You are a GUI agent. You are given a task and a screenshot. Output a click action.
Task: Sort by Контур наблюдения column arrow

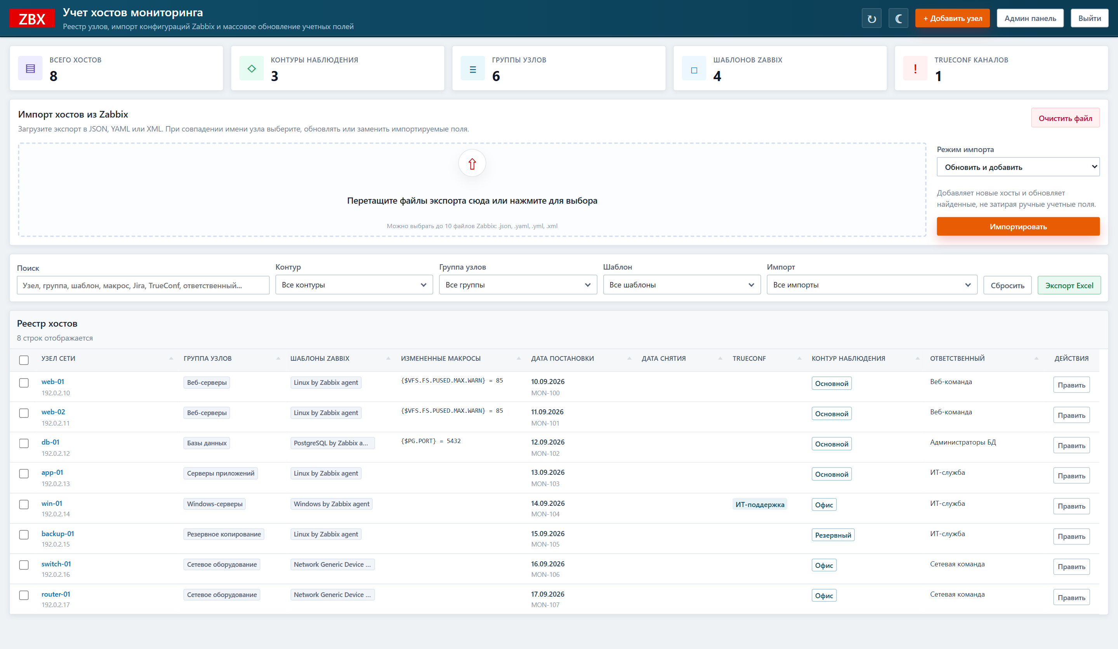pyautogui.click(x=917, y=358)
